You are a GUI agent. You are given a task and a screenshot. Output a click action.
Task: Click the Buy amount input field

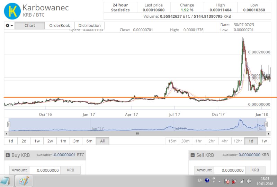pos(45,170)
